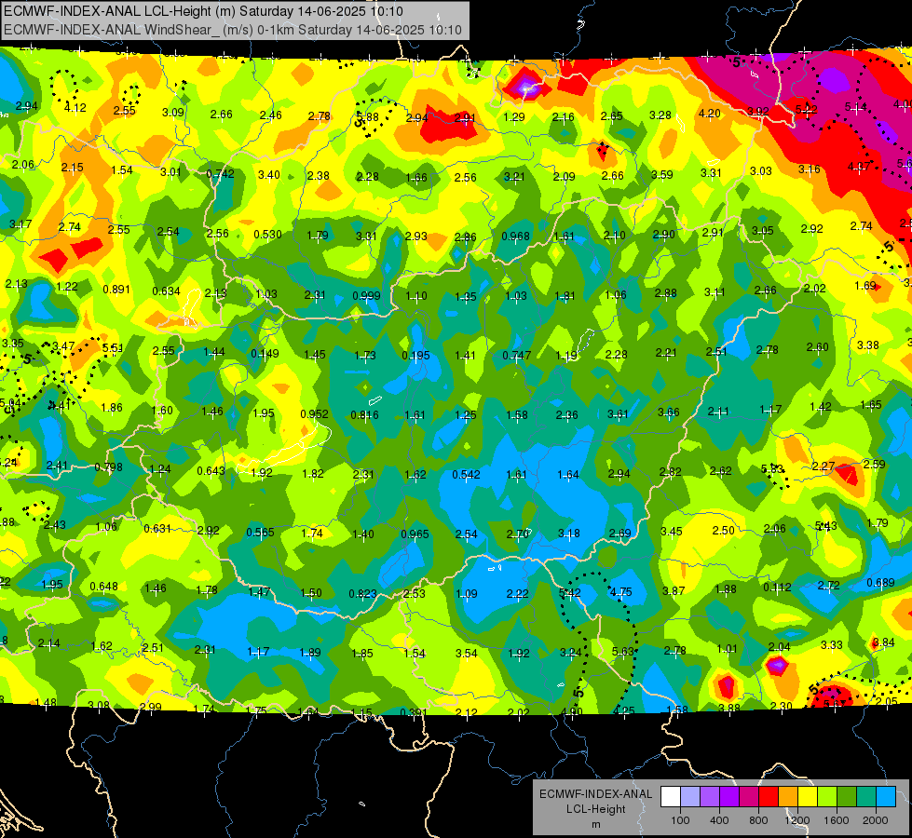Click the blue swatch at legend end
The image size is (912, 838).
tap(887, 797)
